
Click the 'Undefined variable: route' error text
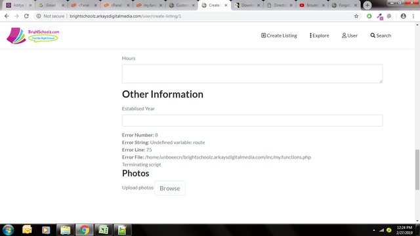tap(177, 142)
